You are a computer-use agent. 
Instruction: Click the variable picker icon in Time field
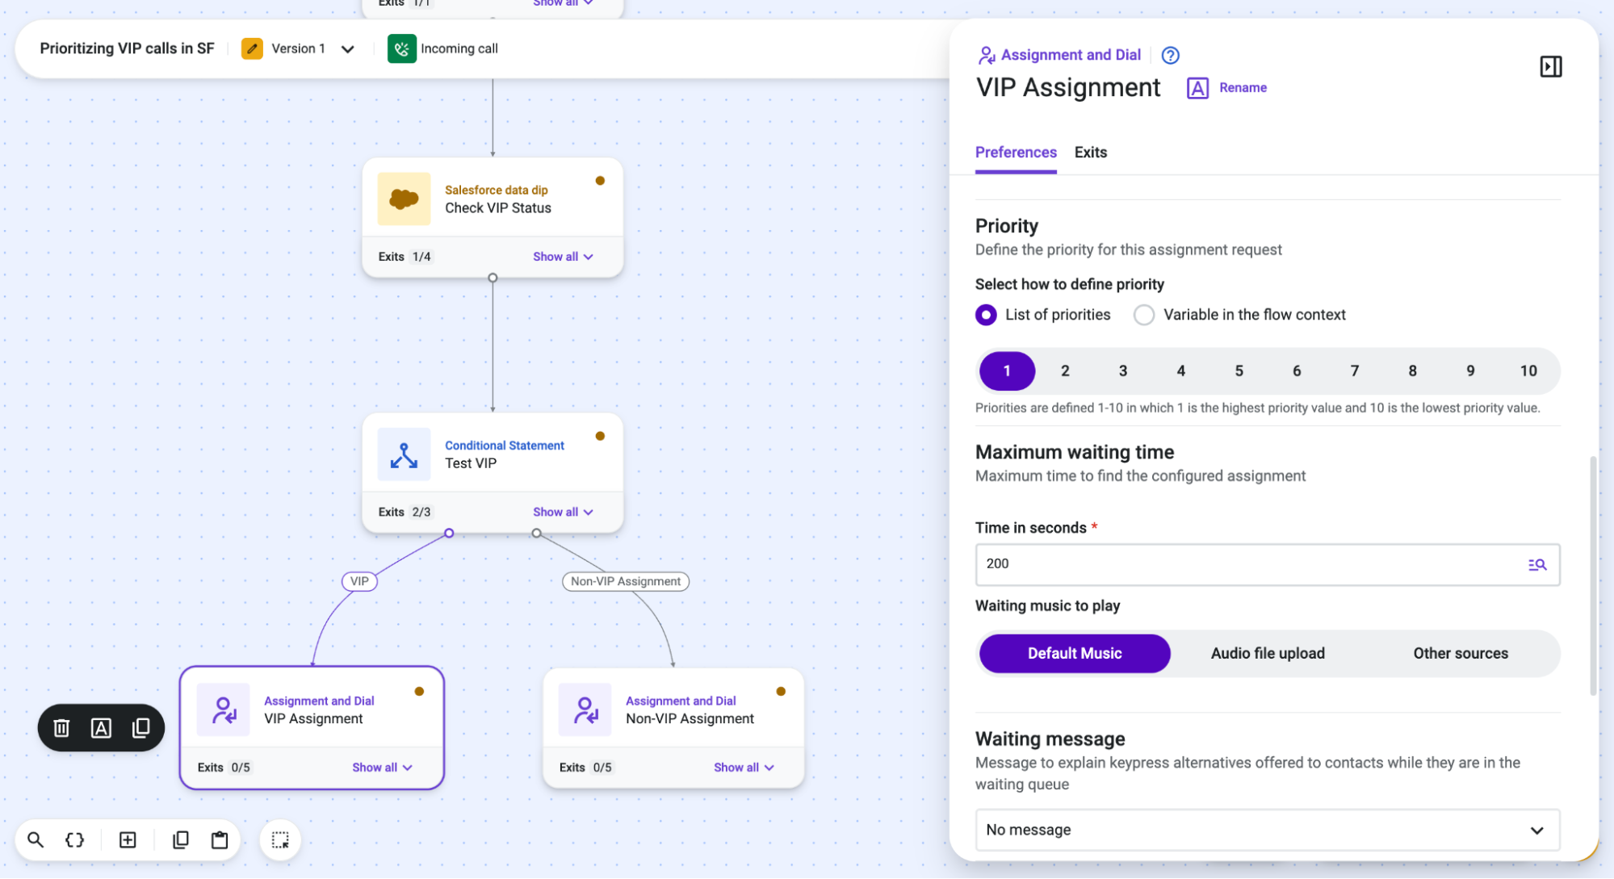tap(1537, 564)
